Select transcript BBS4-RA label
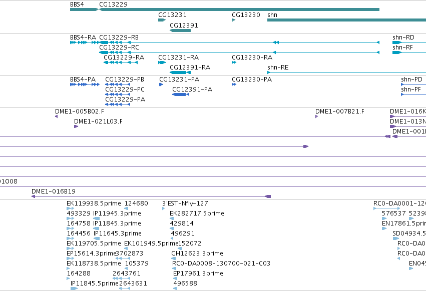 (83, 37)
